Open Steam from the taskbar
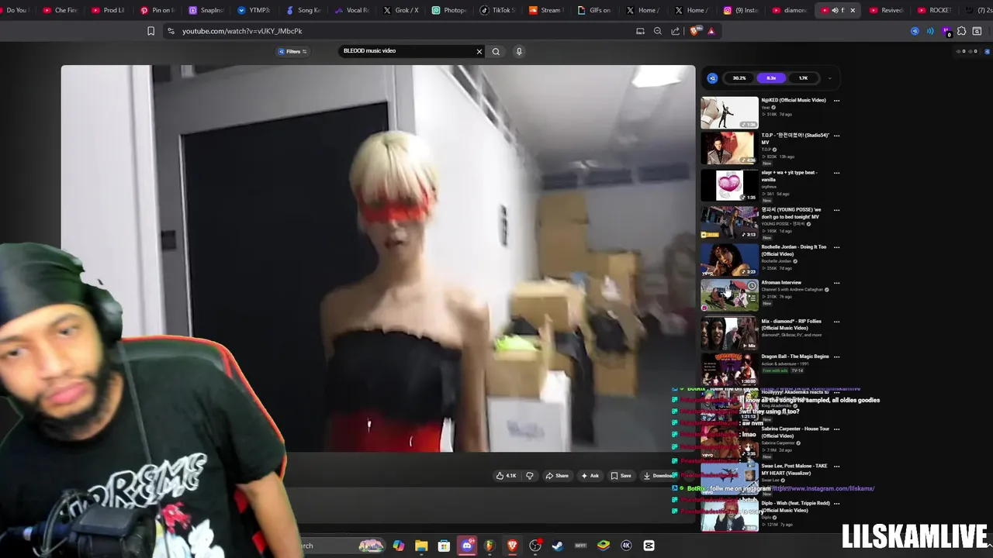 coord(557,546)
